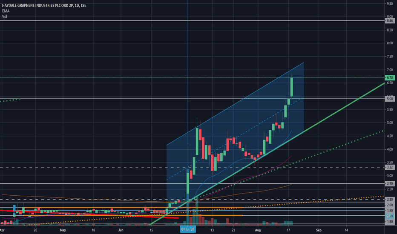The image size is (397, 234).
Task: Click the 8.86 price line tag
Action: tap(390, 20)
